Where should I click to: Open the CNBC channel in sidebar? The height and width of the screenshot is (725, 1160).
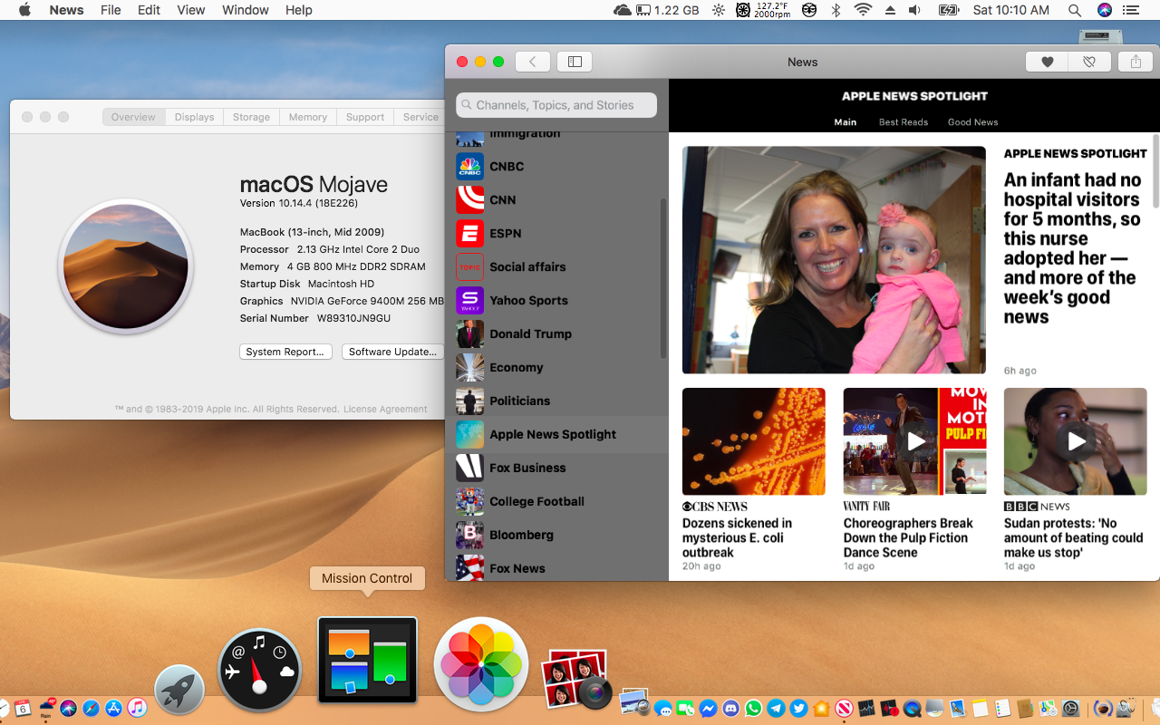pos(556,167)
